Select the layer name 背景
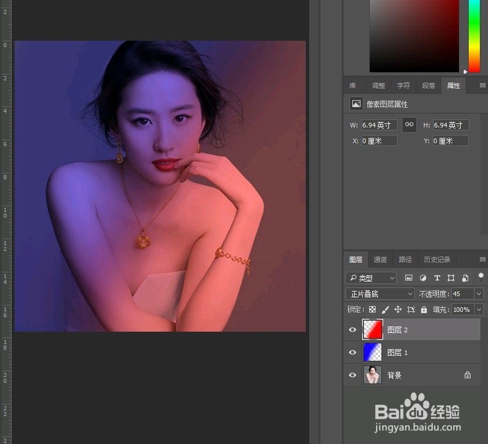488x444 pixels. pyautogui.click(x=394, y=375)
